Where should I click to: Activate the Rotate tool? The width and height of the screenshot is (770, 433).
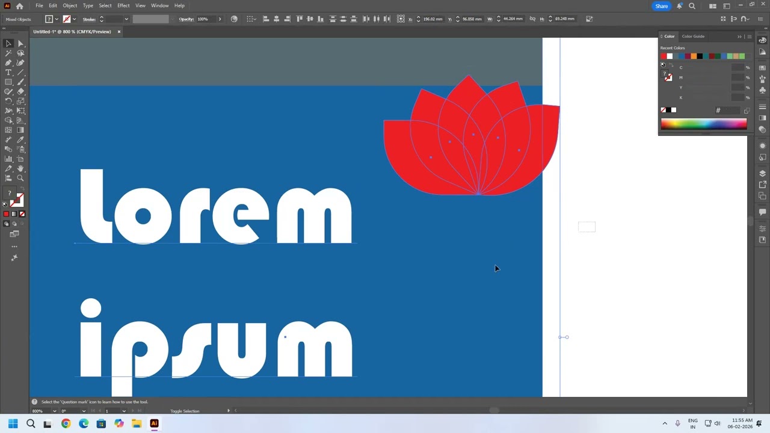(8, 101)
